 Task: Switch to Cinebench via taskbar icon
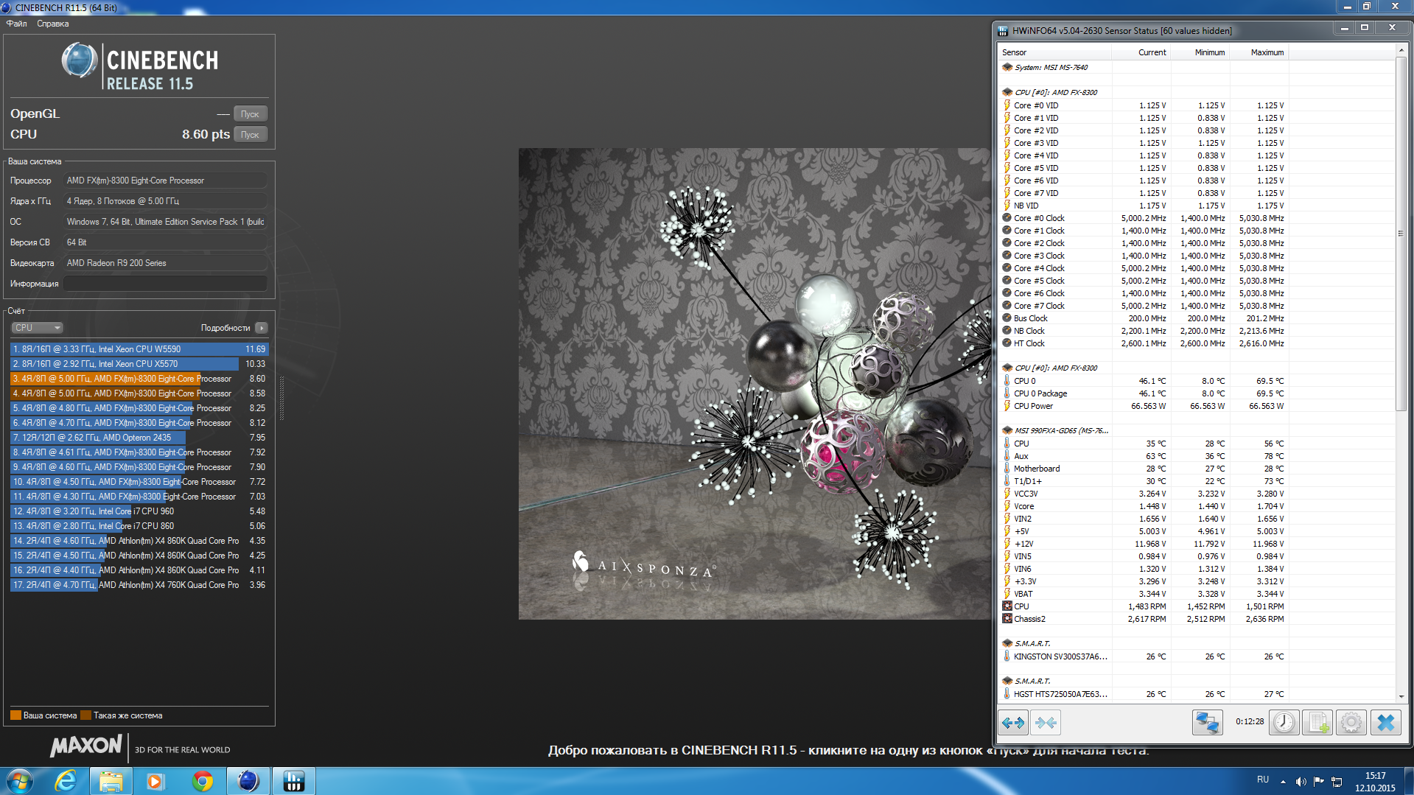(248, 781)
